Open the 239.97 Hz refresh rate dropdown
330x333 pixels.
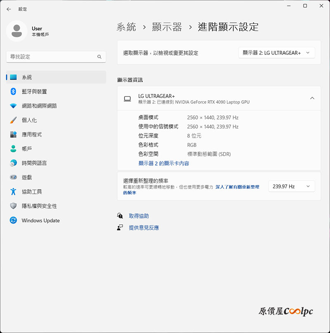click(x=292, y=186)
